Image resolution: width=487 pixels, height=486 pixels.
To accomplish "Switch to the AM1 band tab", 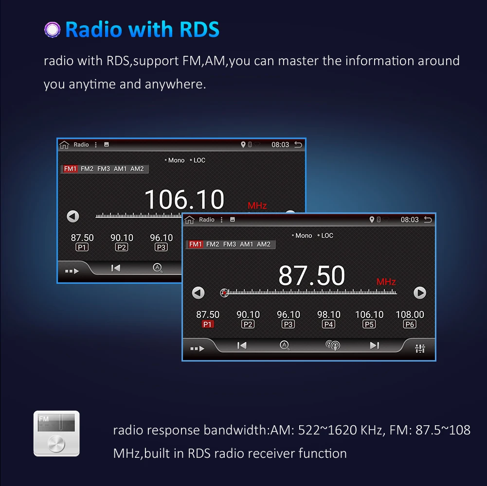I will pos(247,244).
